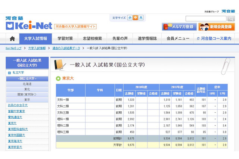This screenshot has height=159, width=239.
Task: Open 首都大学東京 link
Action: 16,111
